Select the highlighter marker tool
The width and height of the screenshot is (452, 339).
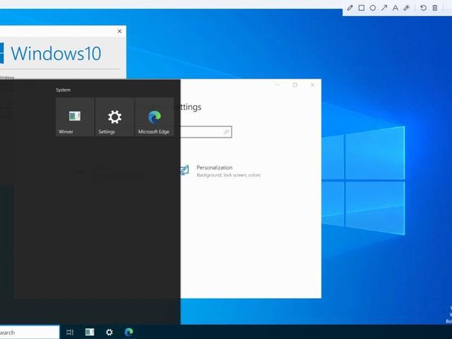point(406,8)
